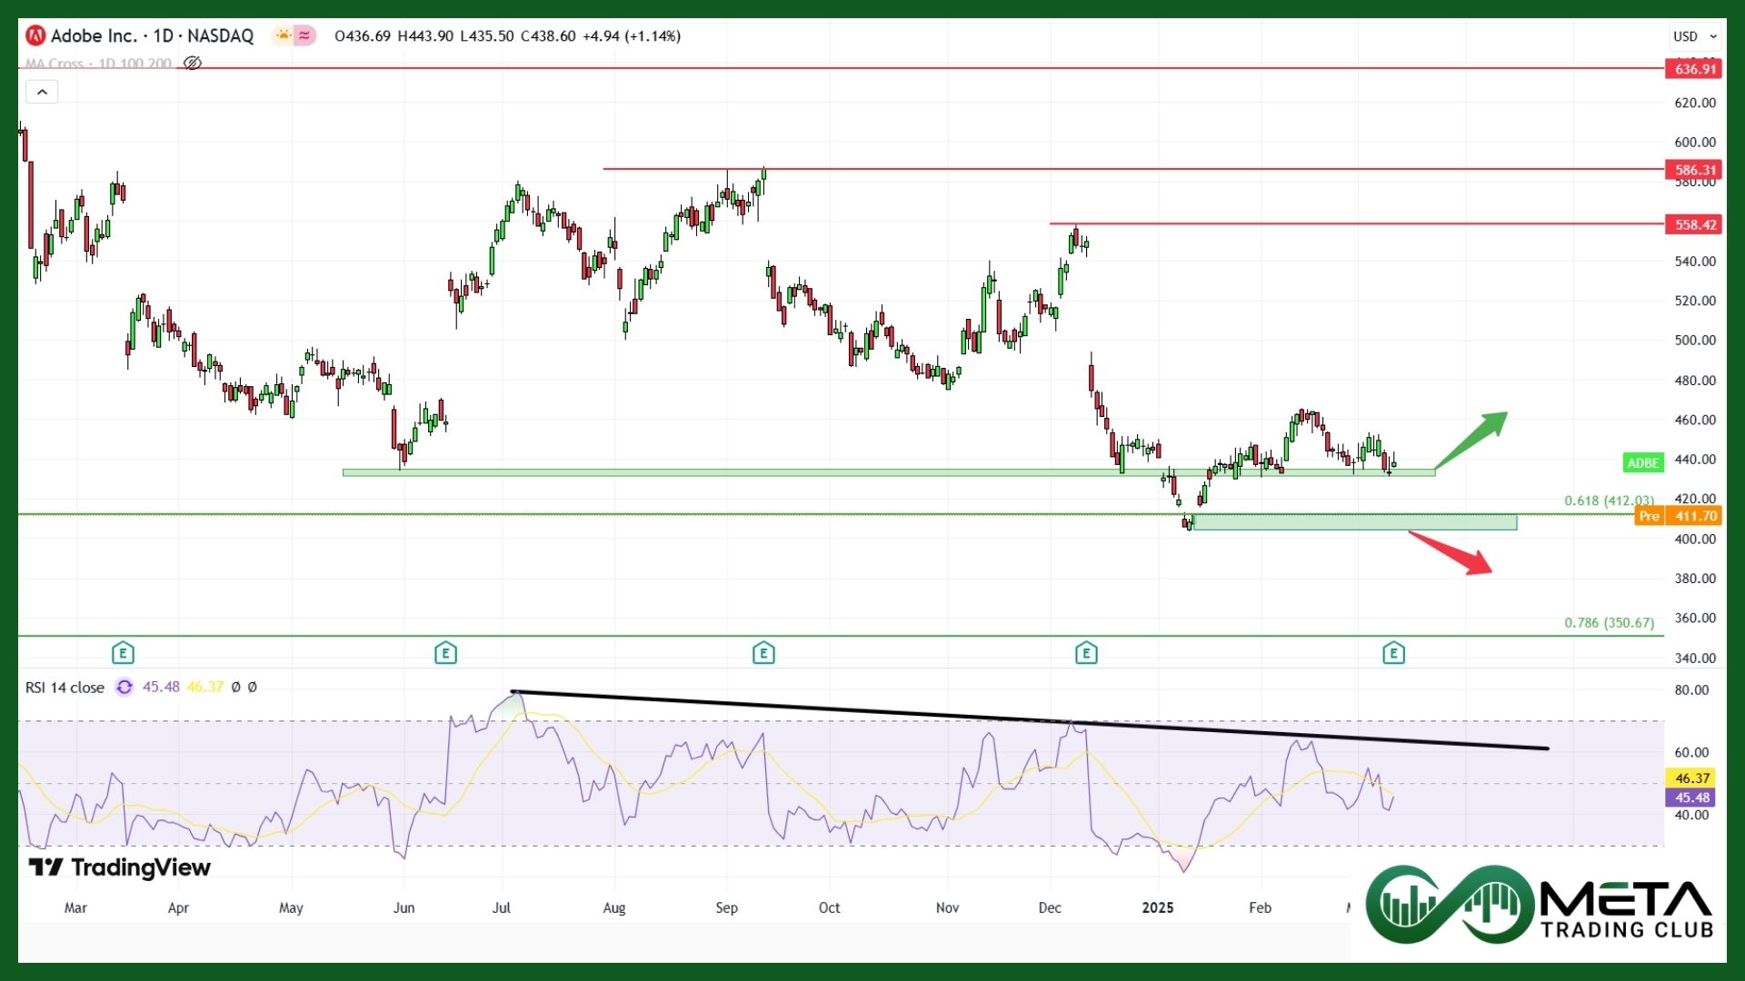Click the sun market status icon
This screenshot has height=981, width=1745.
(x=284, y=36)
